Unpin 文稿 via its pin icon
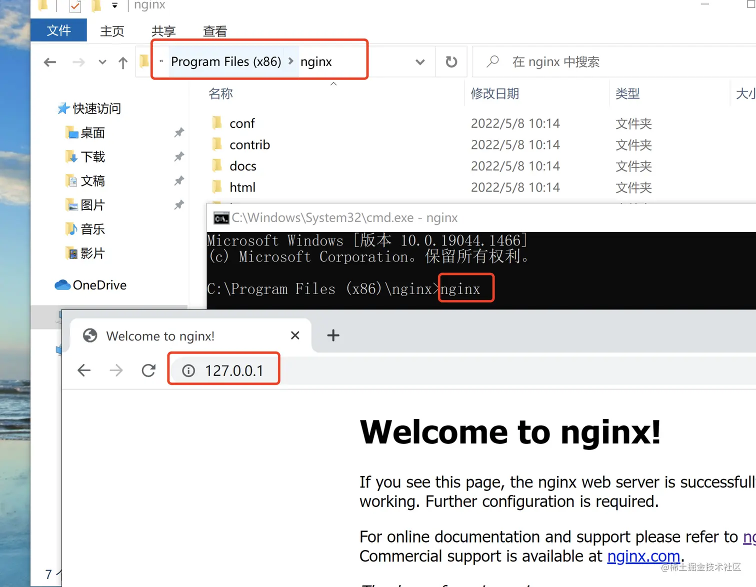This screenshot has height=587, width=756. click(x=179, y=180)
